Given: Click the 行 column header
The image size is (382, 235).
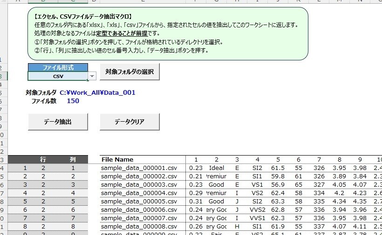Looking at the screenshot, I should pos(43,159).
